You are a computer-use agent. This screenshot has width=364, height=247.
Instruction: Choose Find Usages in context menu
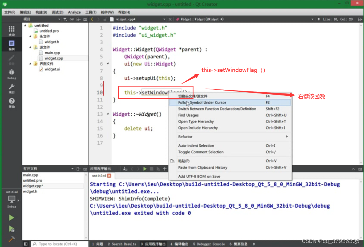(x=230, y=115)
